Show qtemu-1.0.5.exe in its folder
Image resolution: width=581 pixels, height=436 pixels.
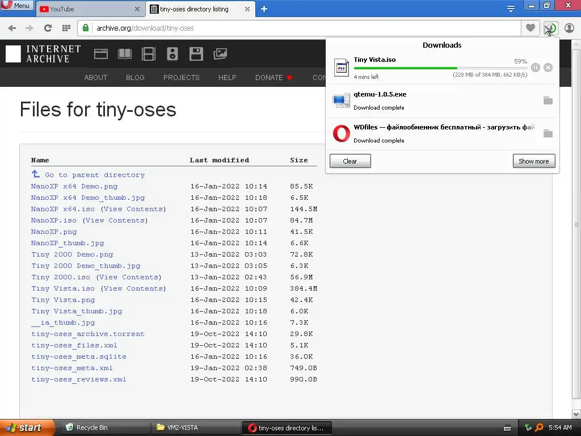click(548, 100)
